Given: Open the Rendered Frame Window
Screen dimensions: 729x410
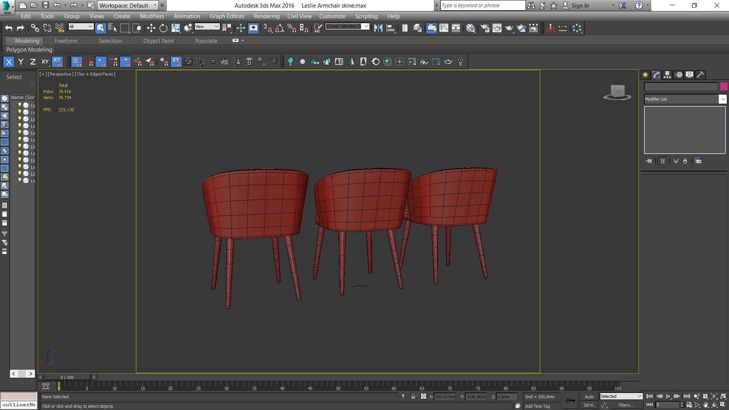Looking at the screenshot, I should [497, 28].
